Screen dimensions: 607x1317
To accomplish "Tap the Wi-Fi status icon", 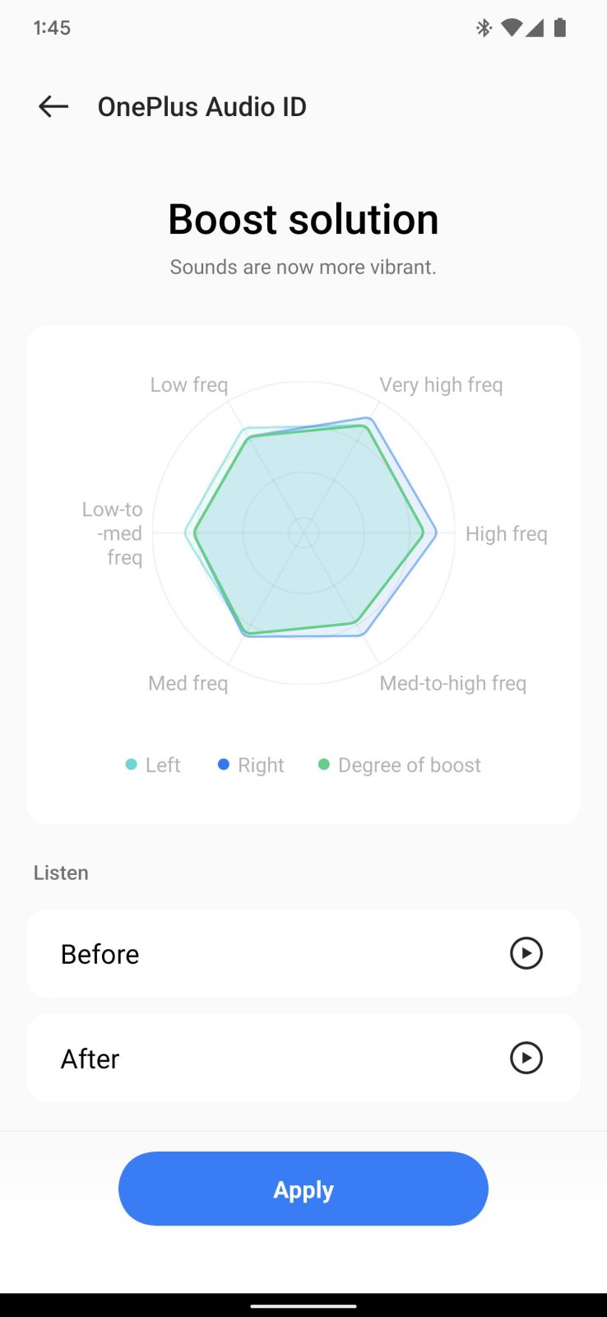I will point(511,28).
